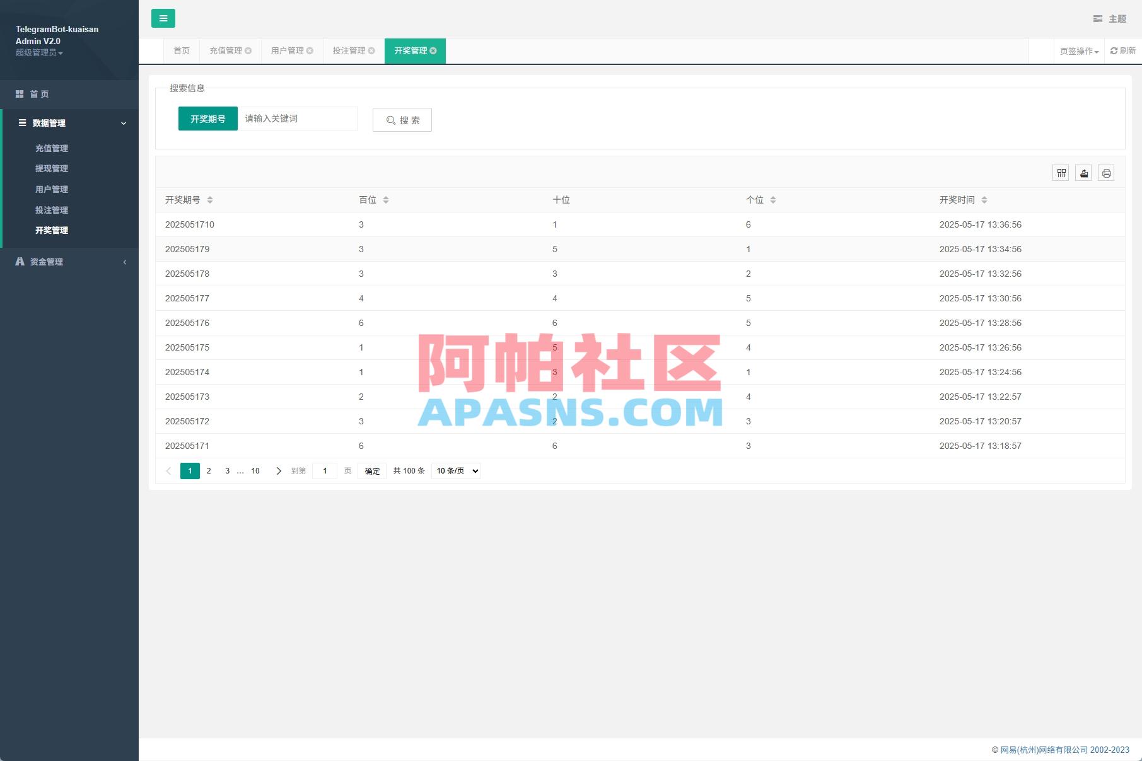Close the 用户管理 tab with its x

pos(310,51)
